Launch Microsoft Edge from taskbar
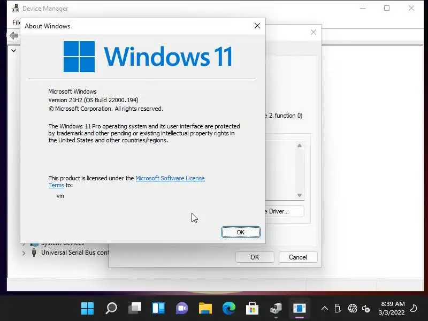 (229, 309)
